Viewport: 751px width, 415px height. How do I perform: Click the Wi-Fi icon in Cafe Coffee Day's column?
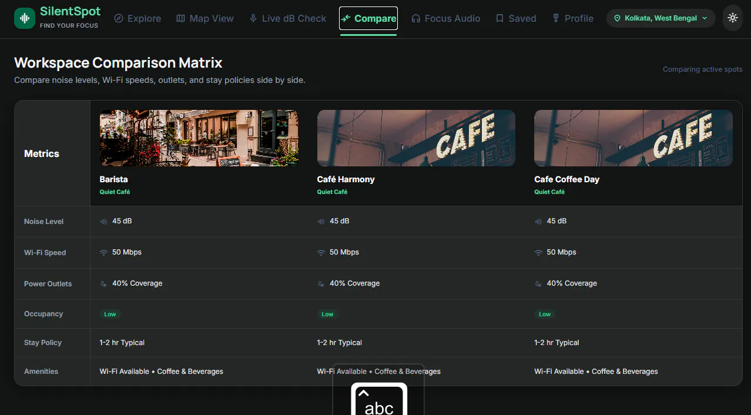538,253
